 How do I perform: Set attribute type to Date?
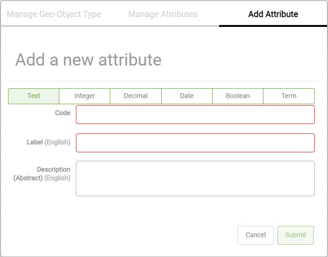(x=187, y=96)
